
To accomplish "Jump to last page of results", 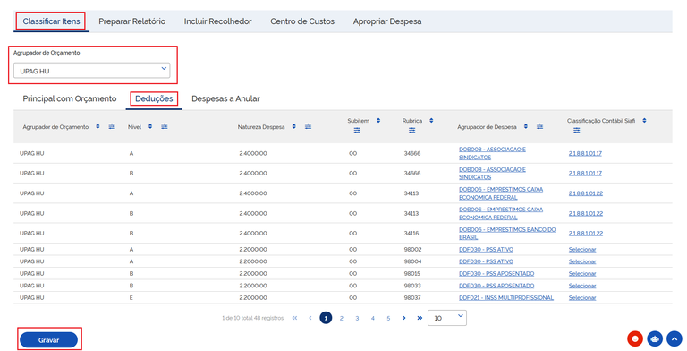I will click(x=420, y=318).
